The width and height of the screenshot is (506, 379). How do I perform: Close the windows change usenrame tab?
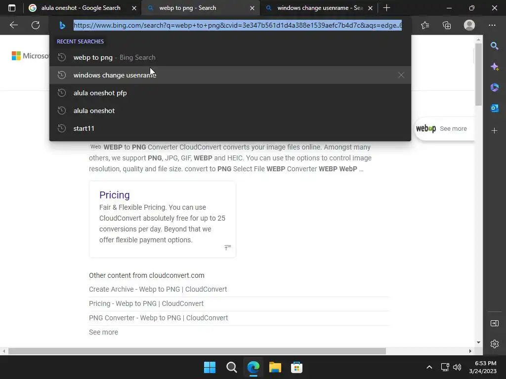click(371, 8)
